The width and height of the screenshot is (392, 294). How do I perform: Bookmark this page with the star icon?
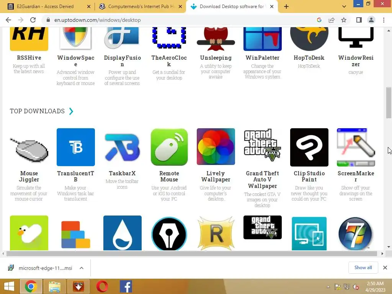pyautogui.click(x=344, y=20)
